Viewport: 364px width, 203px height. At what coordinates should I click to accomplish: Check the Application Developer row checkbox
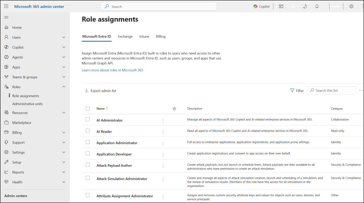click(87, 153)
